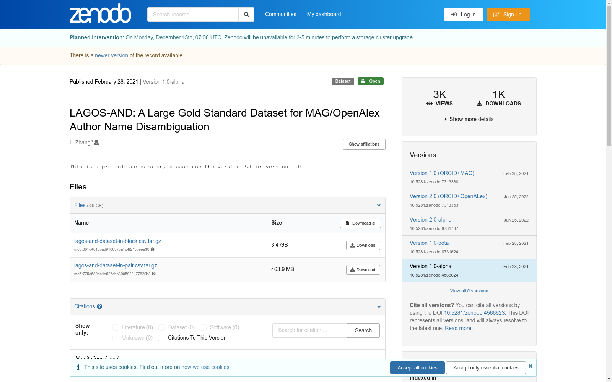Toggle the Literature (0) checkbox
The image size is (612, 382).
(x=116, y=328)
